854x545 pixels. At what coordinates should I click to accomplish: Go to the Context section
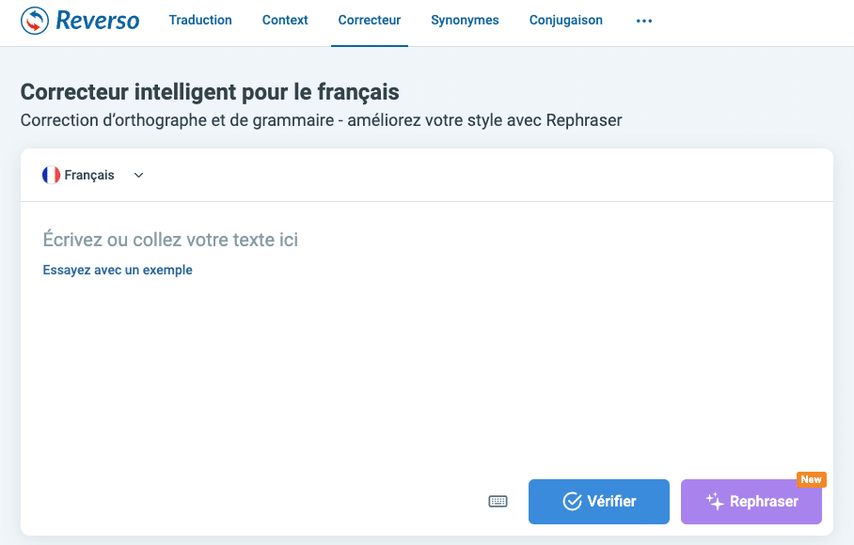tap(285, 20)
